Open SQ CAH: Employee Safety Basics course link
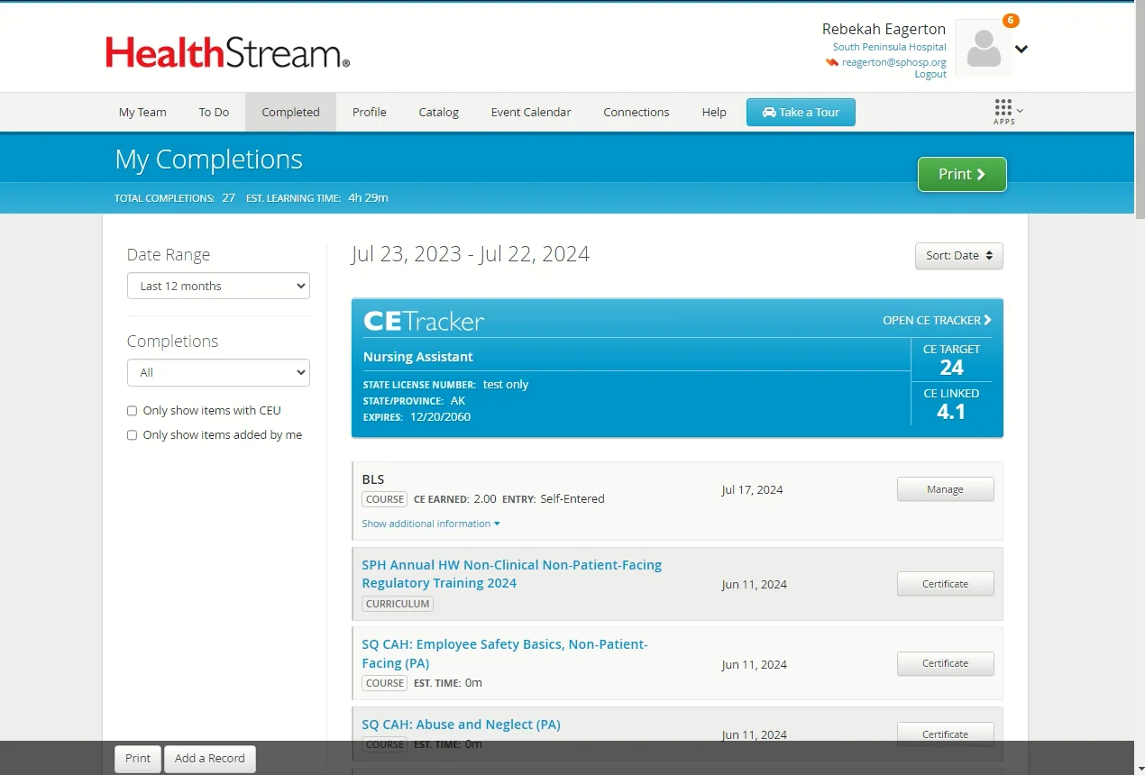Viewport: 1145px width, 775px height. pos(504,653)
